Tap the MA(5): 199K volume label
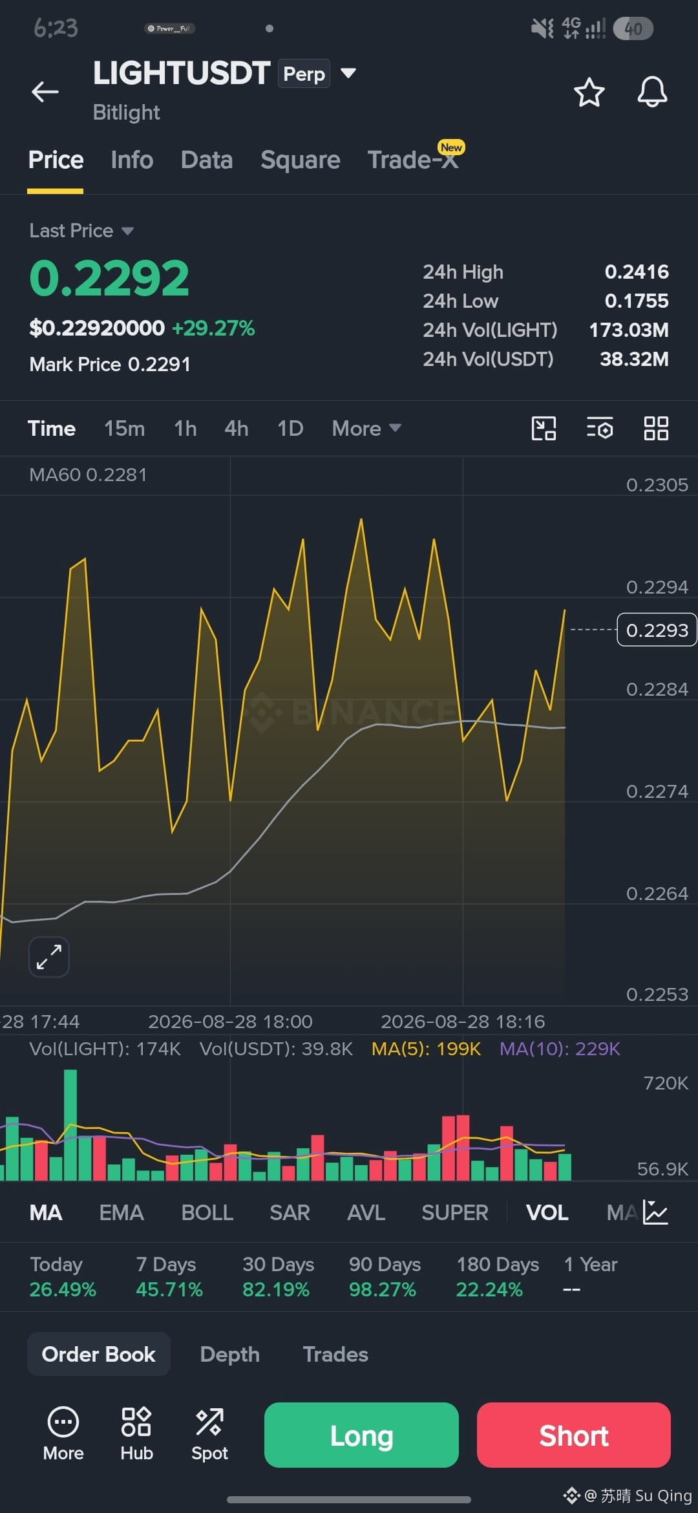 (426, 1049)
